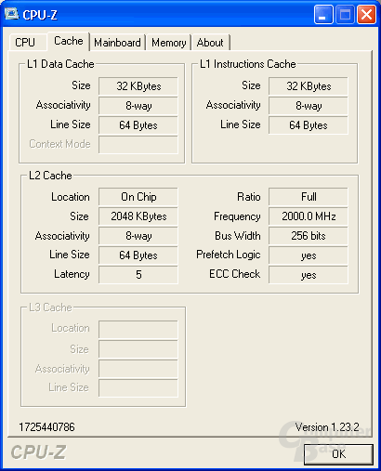Click the OK button

[338, 454]
